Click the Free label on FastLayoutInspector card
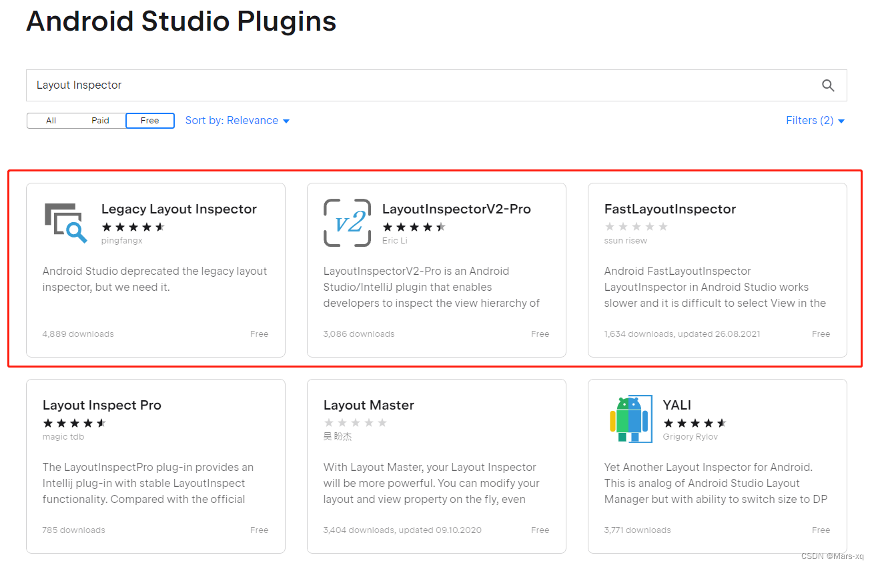This screenshot has width=874, height=567. (x=821, y=334)
